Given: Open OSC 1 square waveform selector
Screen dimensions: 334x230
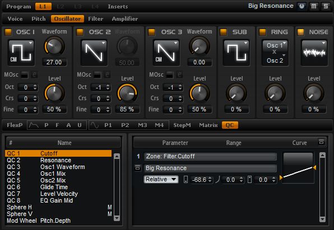Looking at the screenshot, I should [x=21, y=53].
